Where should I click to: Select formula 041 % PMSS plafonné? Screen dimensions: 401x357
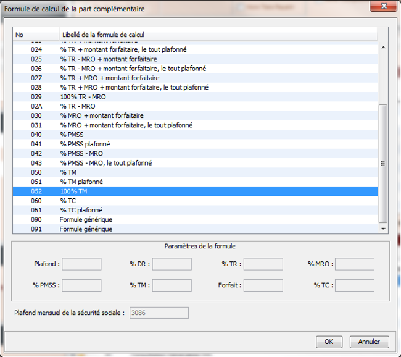click(85, 144)
